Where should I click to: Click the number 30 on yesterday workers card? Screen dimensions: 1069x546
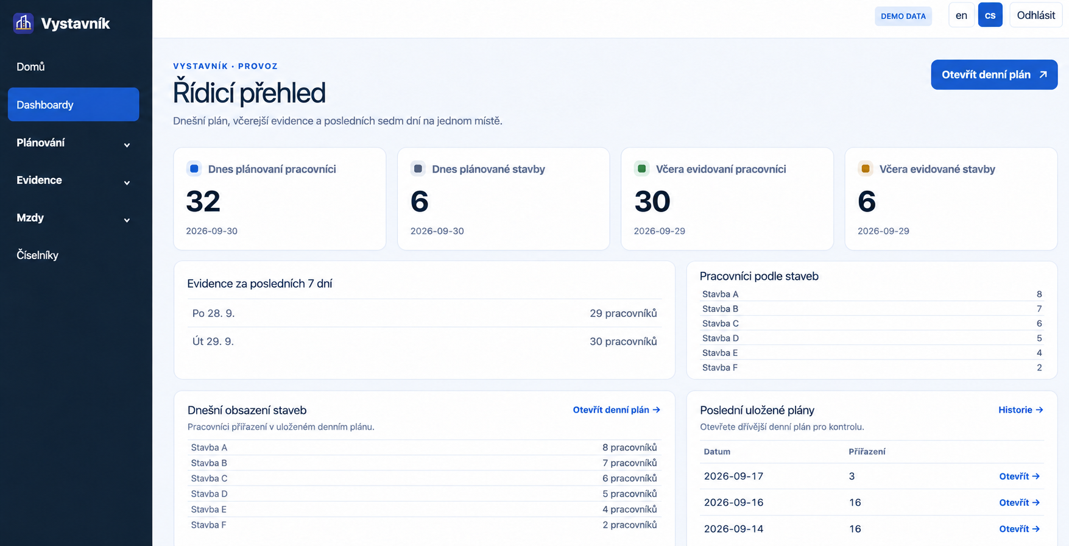pyautogui.click(x=652, y=202)
